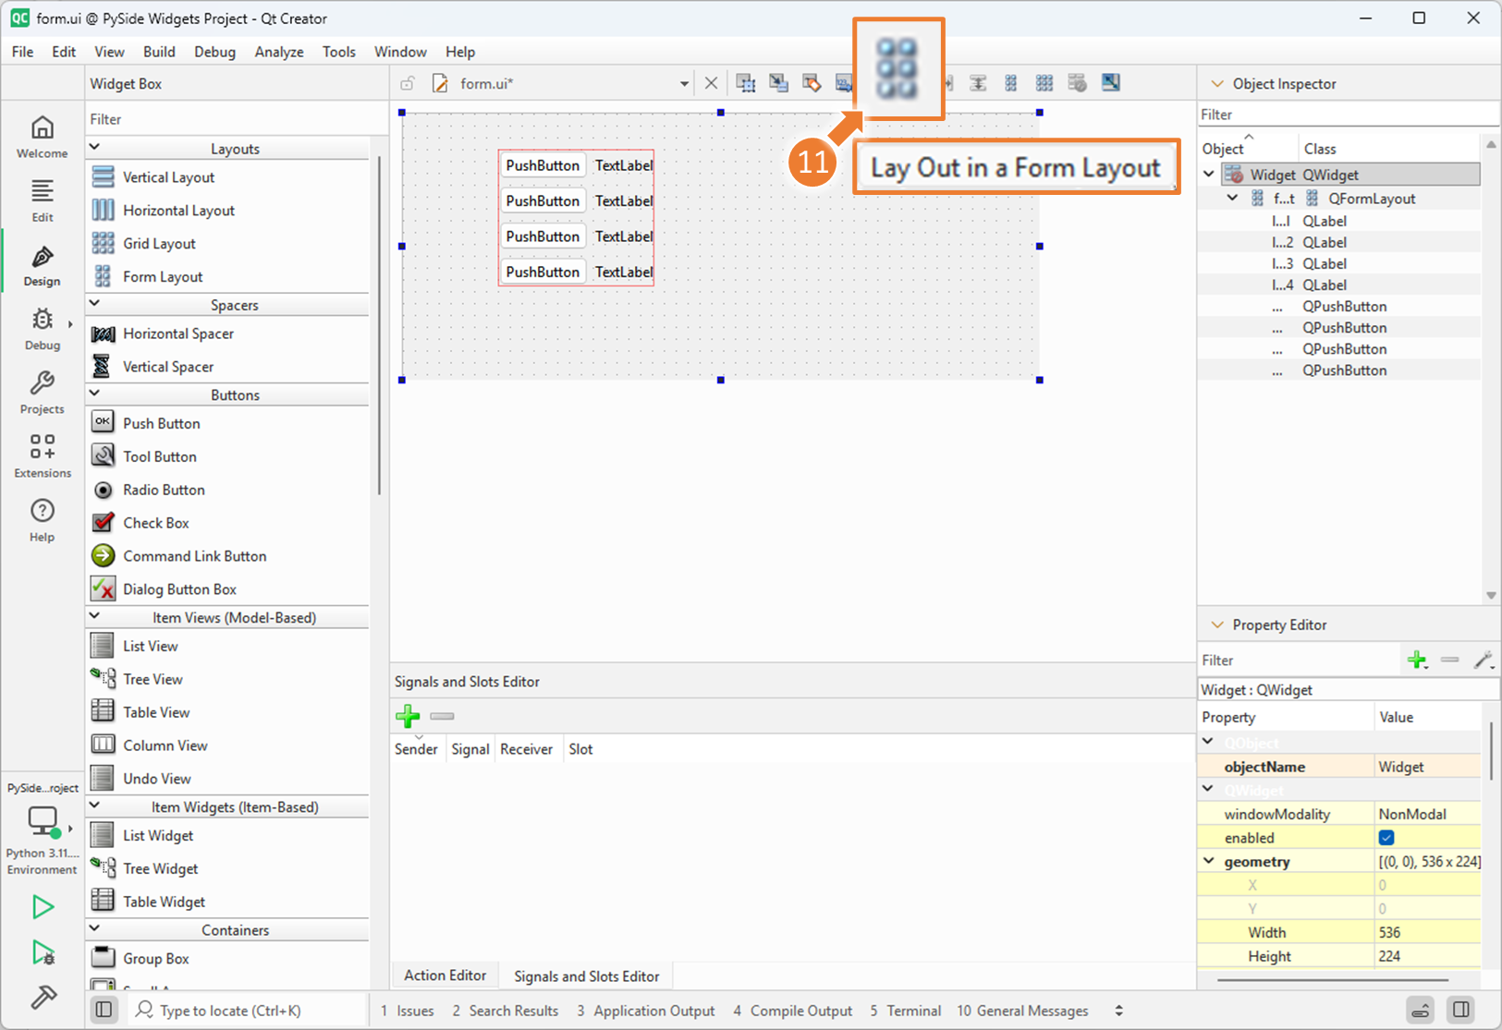Close the form.ui document with the X
This screenshot has height=1030, width=1502.
tap(711, 83)
